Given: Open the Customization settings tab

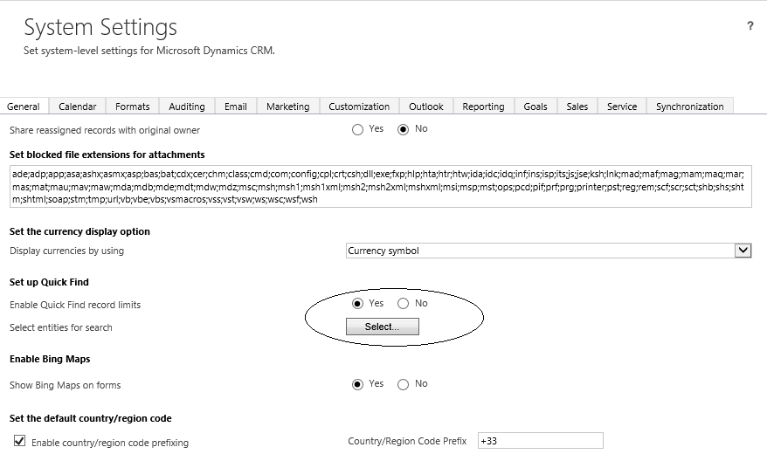Looking at the screenshot, I should (x=359, y=107).
